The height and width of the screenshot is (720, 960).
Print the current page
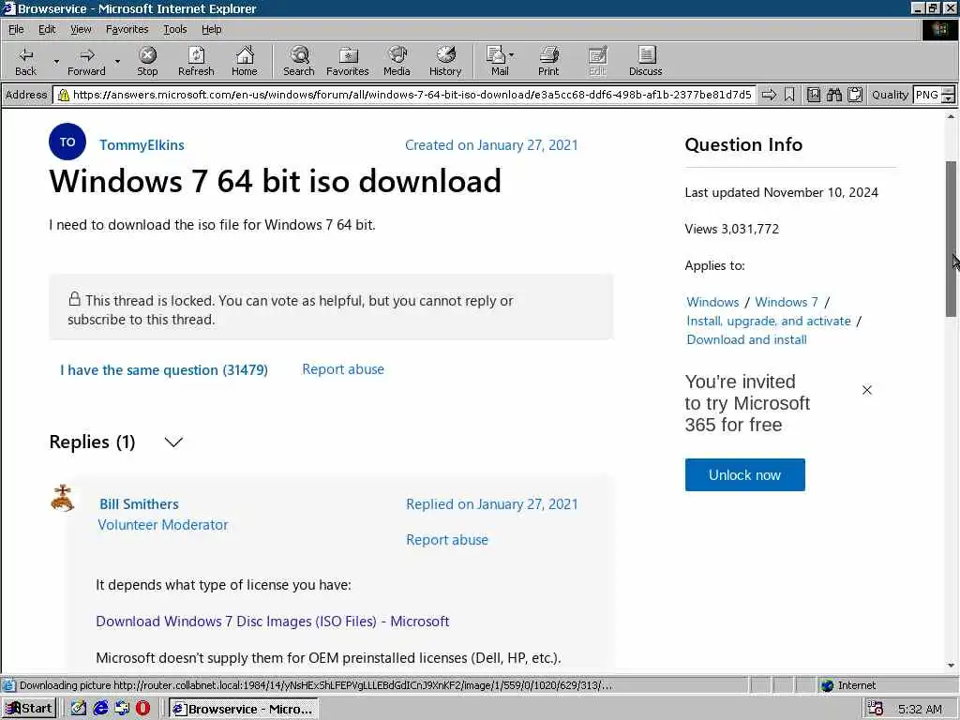(548, 61)
